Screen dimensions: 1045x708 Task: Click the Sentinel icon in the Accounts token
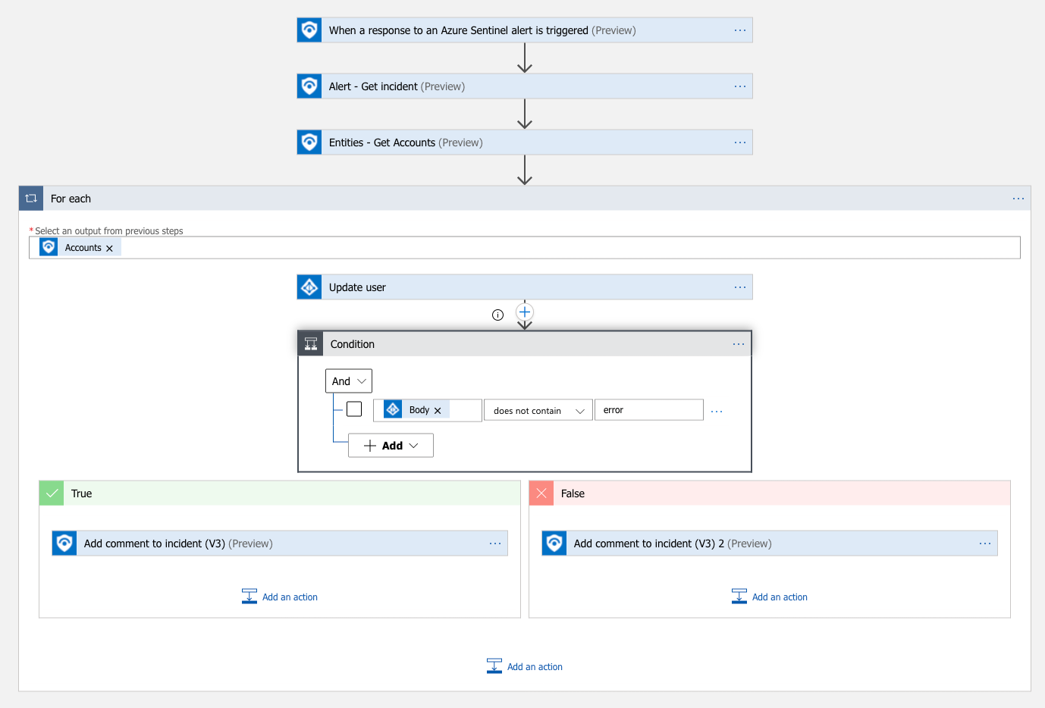[x=49, y=247]
